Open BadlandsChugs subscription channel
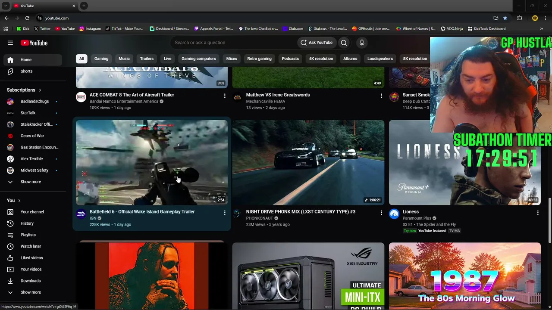552x310 pixels. pyautogui.click(x=33, y=102)
